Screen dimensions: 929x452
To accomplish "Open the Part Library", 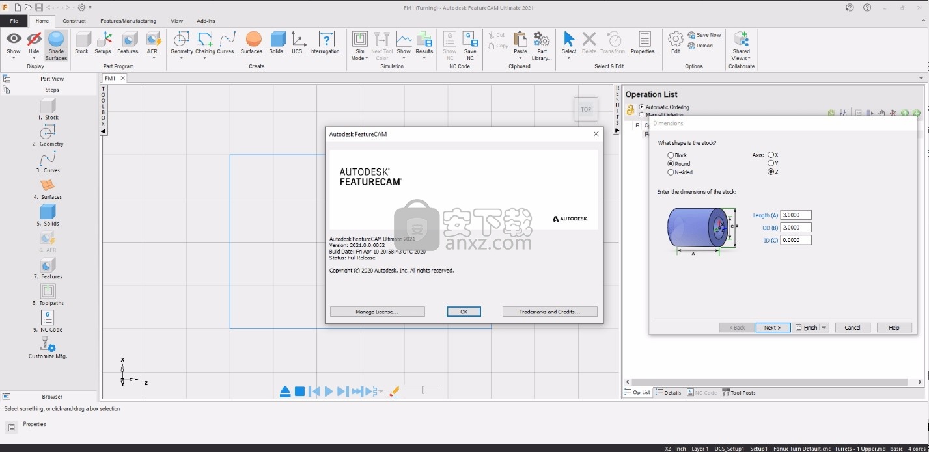I will (542, 46).
